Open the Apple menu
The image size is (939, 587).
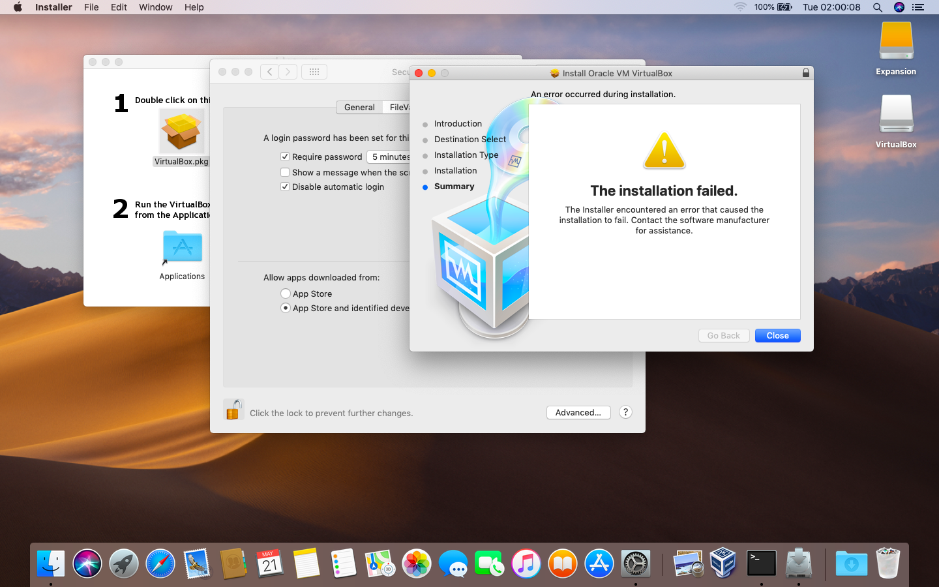(18, 7)
